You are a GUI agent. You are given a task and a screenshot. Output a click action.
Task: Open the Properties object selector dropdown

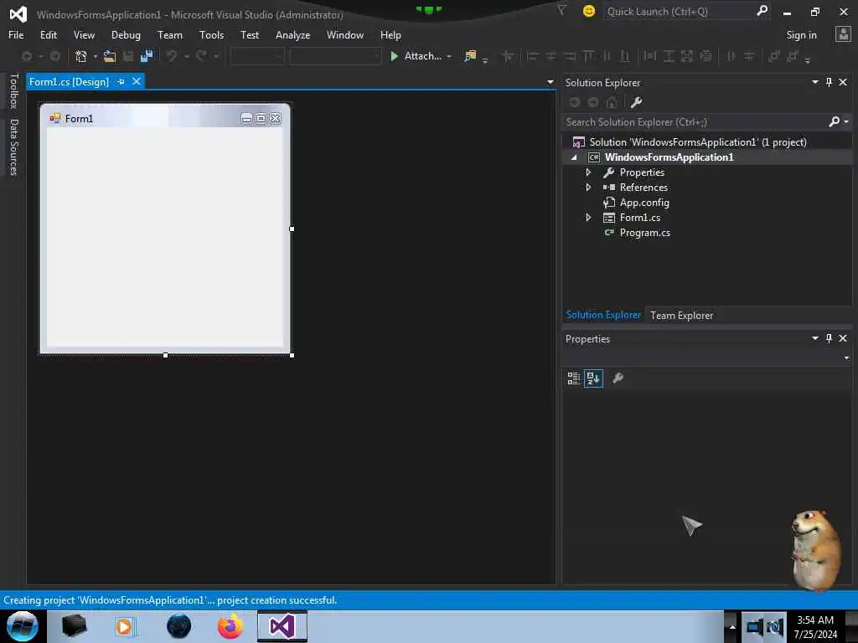click(846, 358)
